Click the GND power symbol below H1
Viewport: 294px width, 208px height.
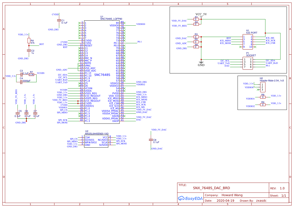(201, 63)
